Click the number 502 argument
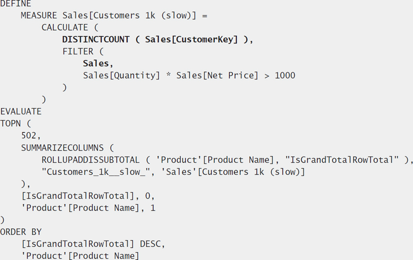 [x=29, y=135]
